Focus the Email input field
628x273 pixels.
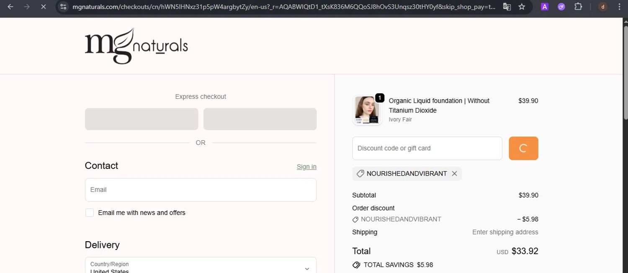click(x=201, y=190)
